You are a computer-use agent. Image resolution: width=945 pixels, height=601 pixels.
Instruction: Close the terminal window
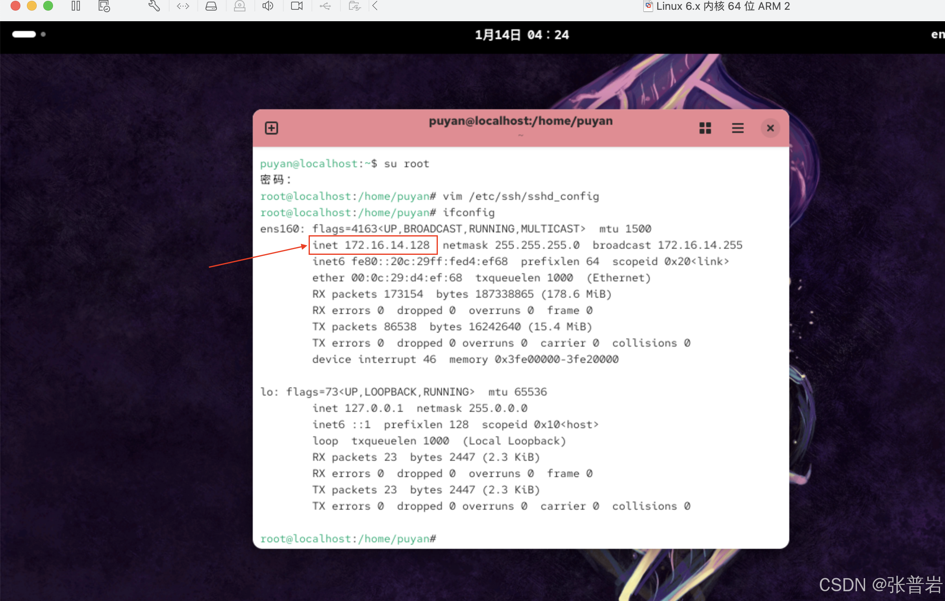tap(770, 128)
